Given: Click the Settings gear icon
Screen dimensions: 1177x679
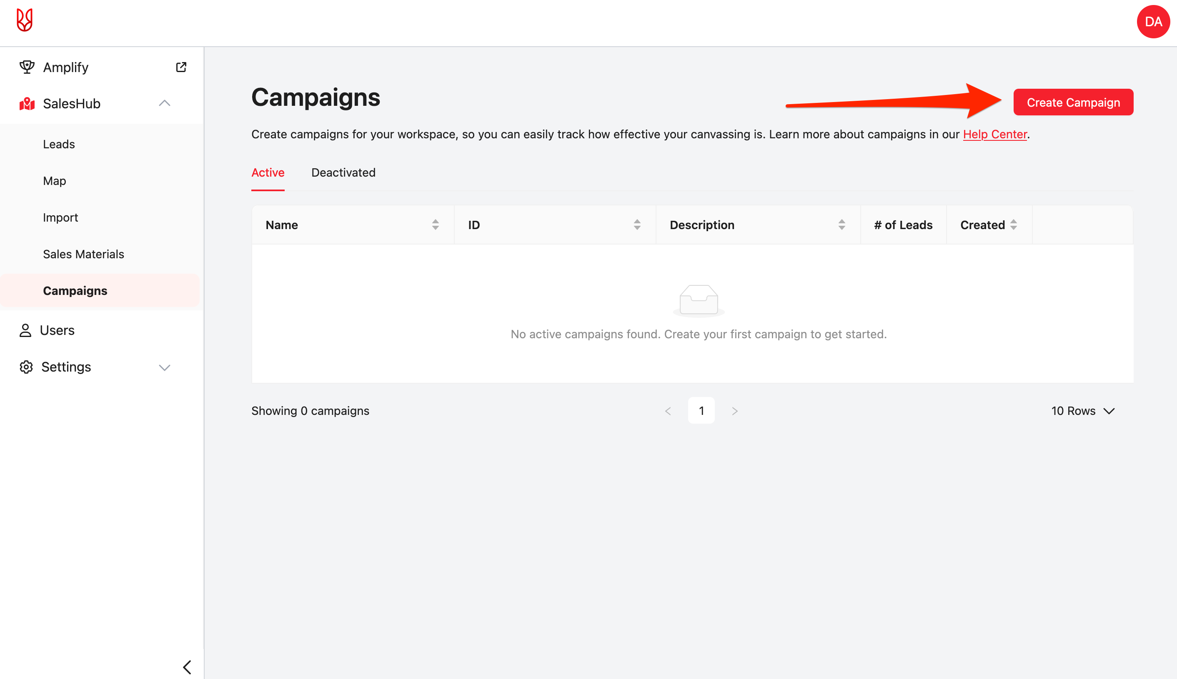Looking at the screenshot, I should (x=26, y=367).
